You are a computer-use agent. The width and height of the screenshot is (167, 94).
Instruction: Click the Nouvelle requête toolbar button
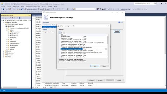tap(31, 9)
